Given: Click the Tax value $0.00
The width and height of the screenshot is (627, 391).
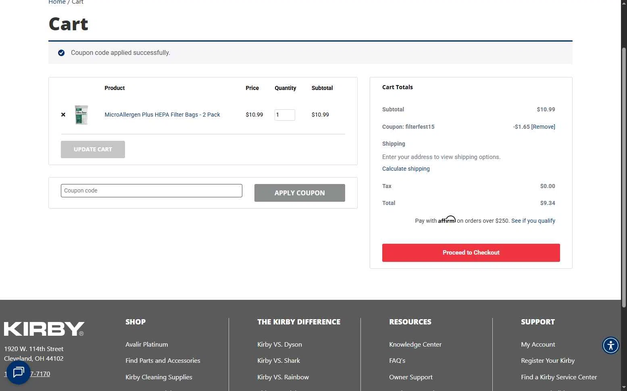Looking at the screenshot, I should click(x=548, y=186).
